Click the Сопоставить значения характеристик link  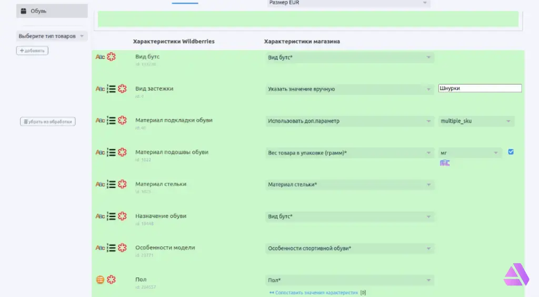coord(316,293)
